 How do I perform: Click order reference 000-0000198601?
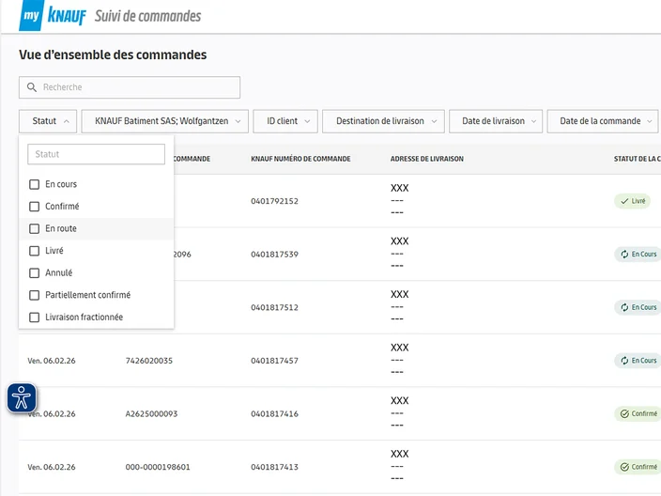pos(158,467)
